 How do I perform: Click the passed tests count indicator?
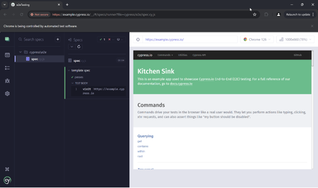click(x=102, y=39)
